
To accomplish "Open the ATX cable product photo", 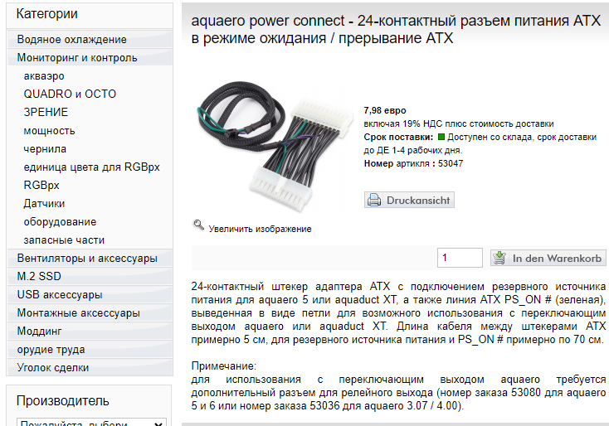I will click(x=273, y=146).
